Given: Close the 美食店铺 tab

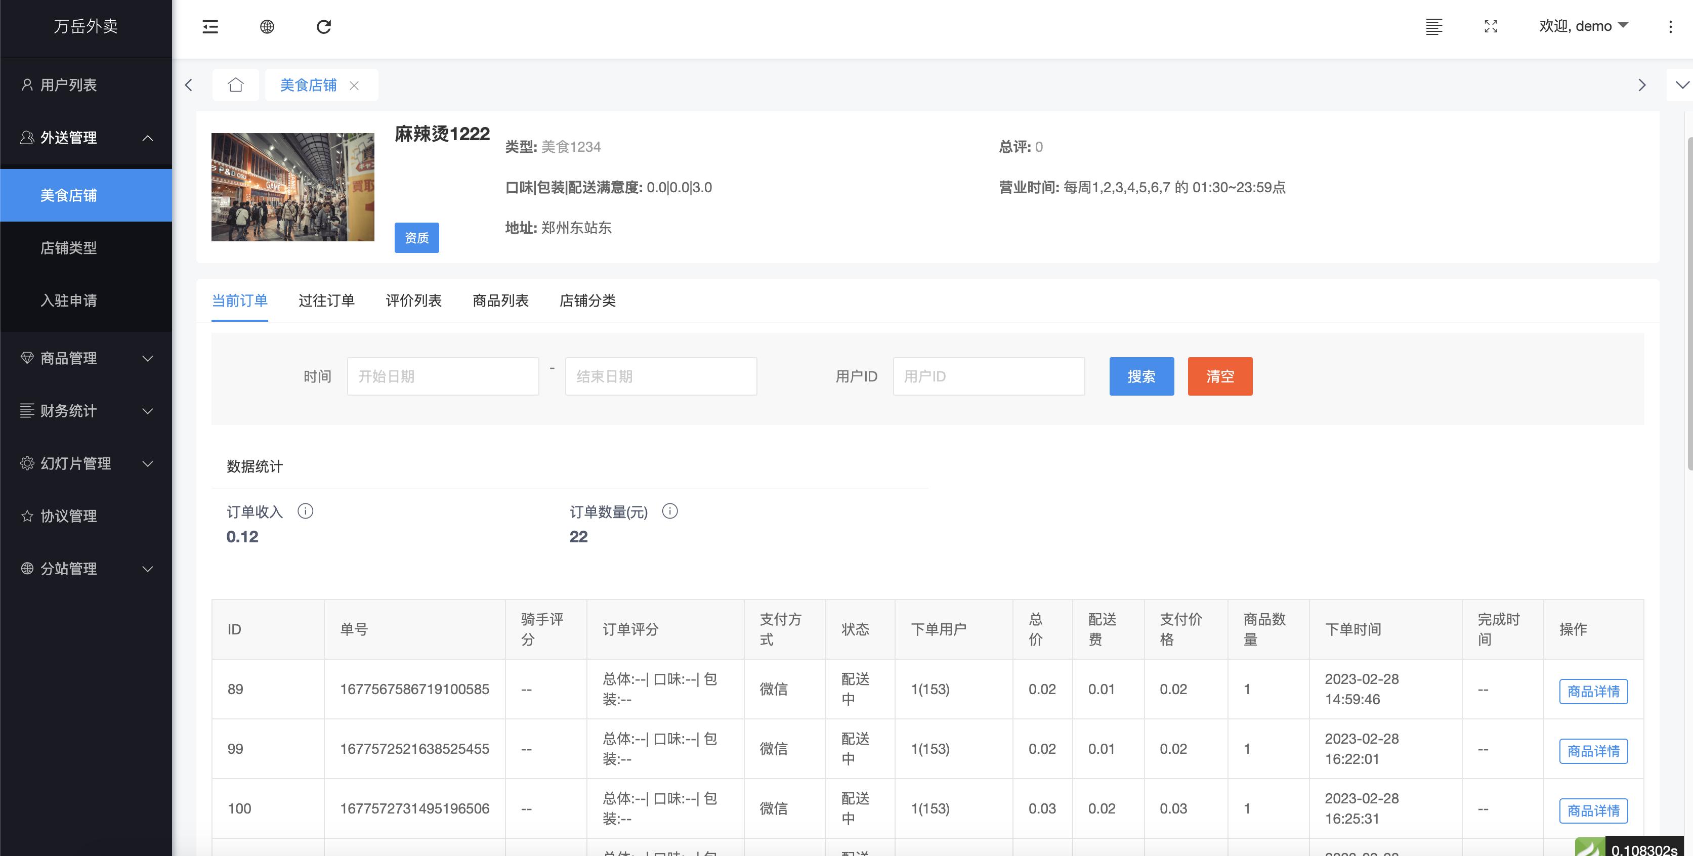Looking at the screenshot, I should click(354, 85).
